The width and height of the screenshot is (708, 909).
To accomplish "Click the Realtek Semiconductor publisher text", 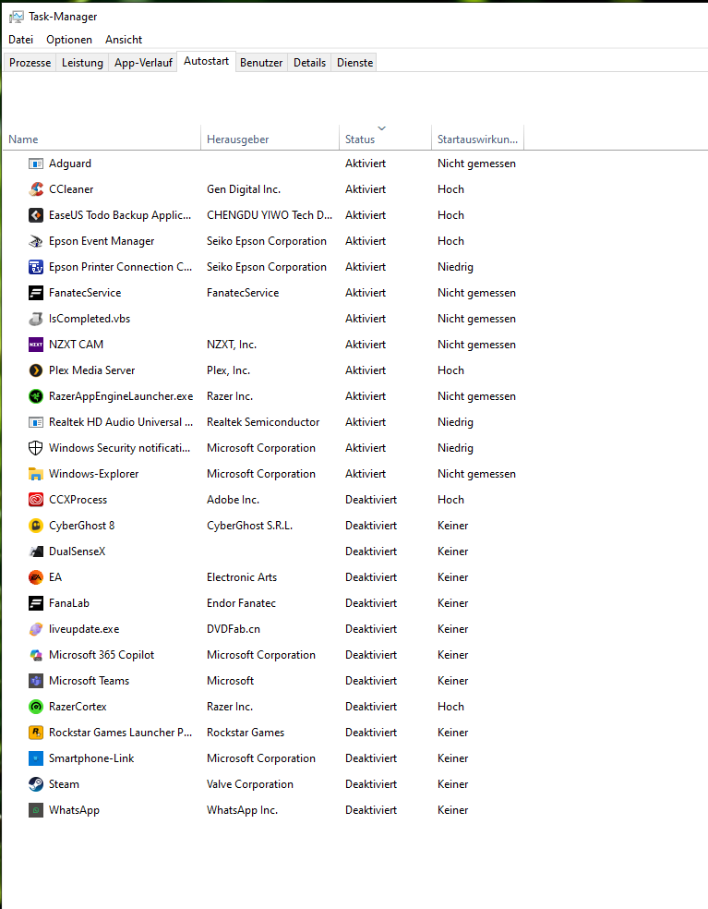I will coord(263,422).
